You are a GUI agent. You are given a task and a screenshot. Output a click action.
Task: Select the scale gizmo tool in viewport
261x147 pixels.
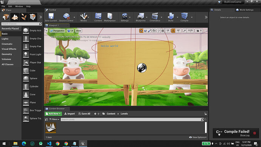tap(149, 31)
